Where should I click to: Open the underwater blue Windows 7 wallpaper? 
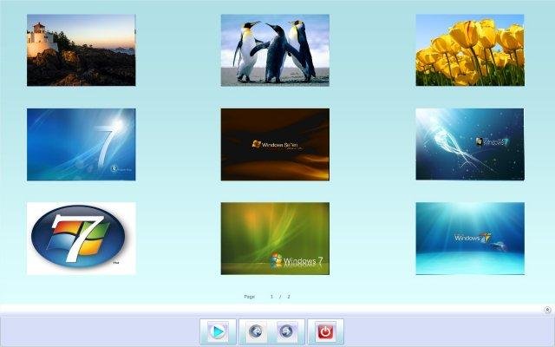point(470,239)
